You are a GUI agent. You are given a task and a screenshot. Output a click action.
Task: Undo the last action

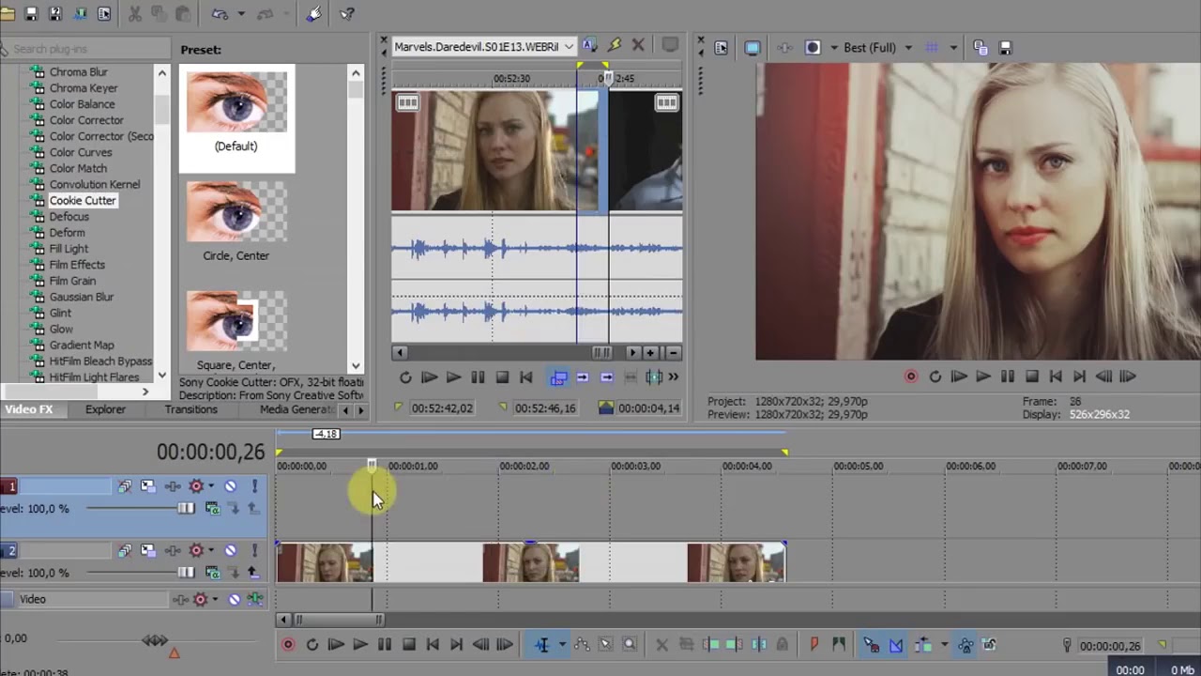(x=220, y=14)
